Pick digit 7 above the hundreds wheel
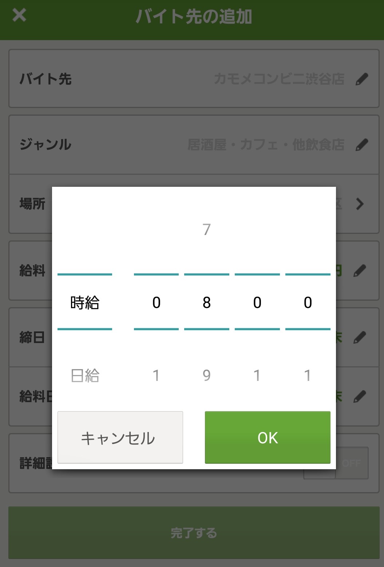This screenshot has width=384, height=567. coord(206,229)
